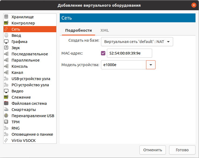Switch to the Подробности tab
The width and height of the screenshot is (199, 158).
pos(78,30)
